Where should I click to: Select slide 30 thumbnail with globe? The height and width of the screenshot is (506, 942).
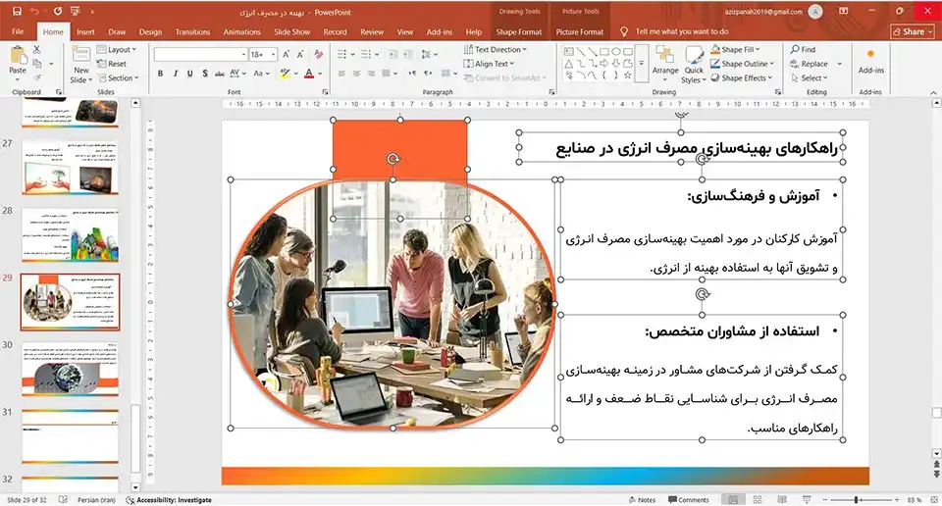point(71,369)
